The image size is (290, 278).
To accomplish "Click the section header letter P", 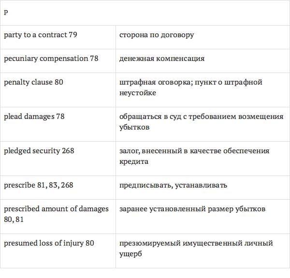I will 6,13.
